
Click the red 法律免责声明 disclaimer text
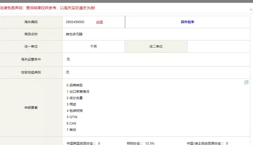[x=47, y=8]
